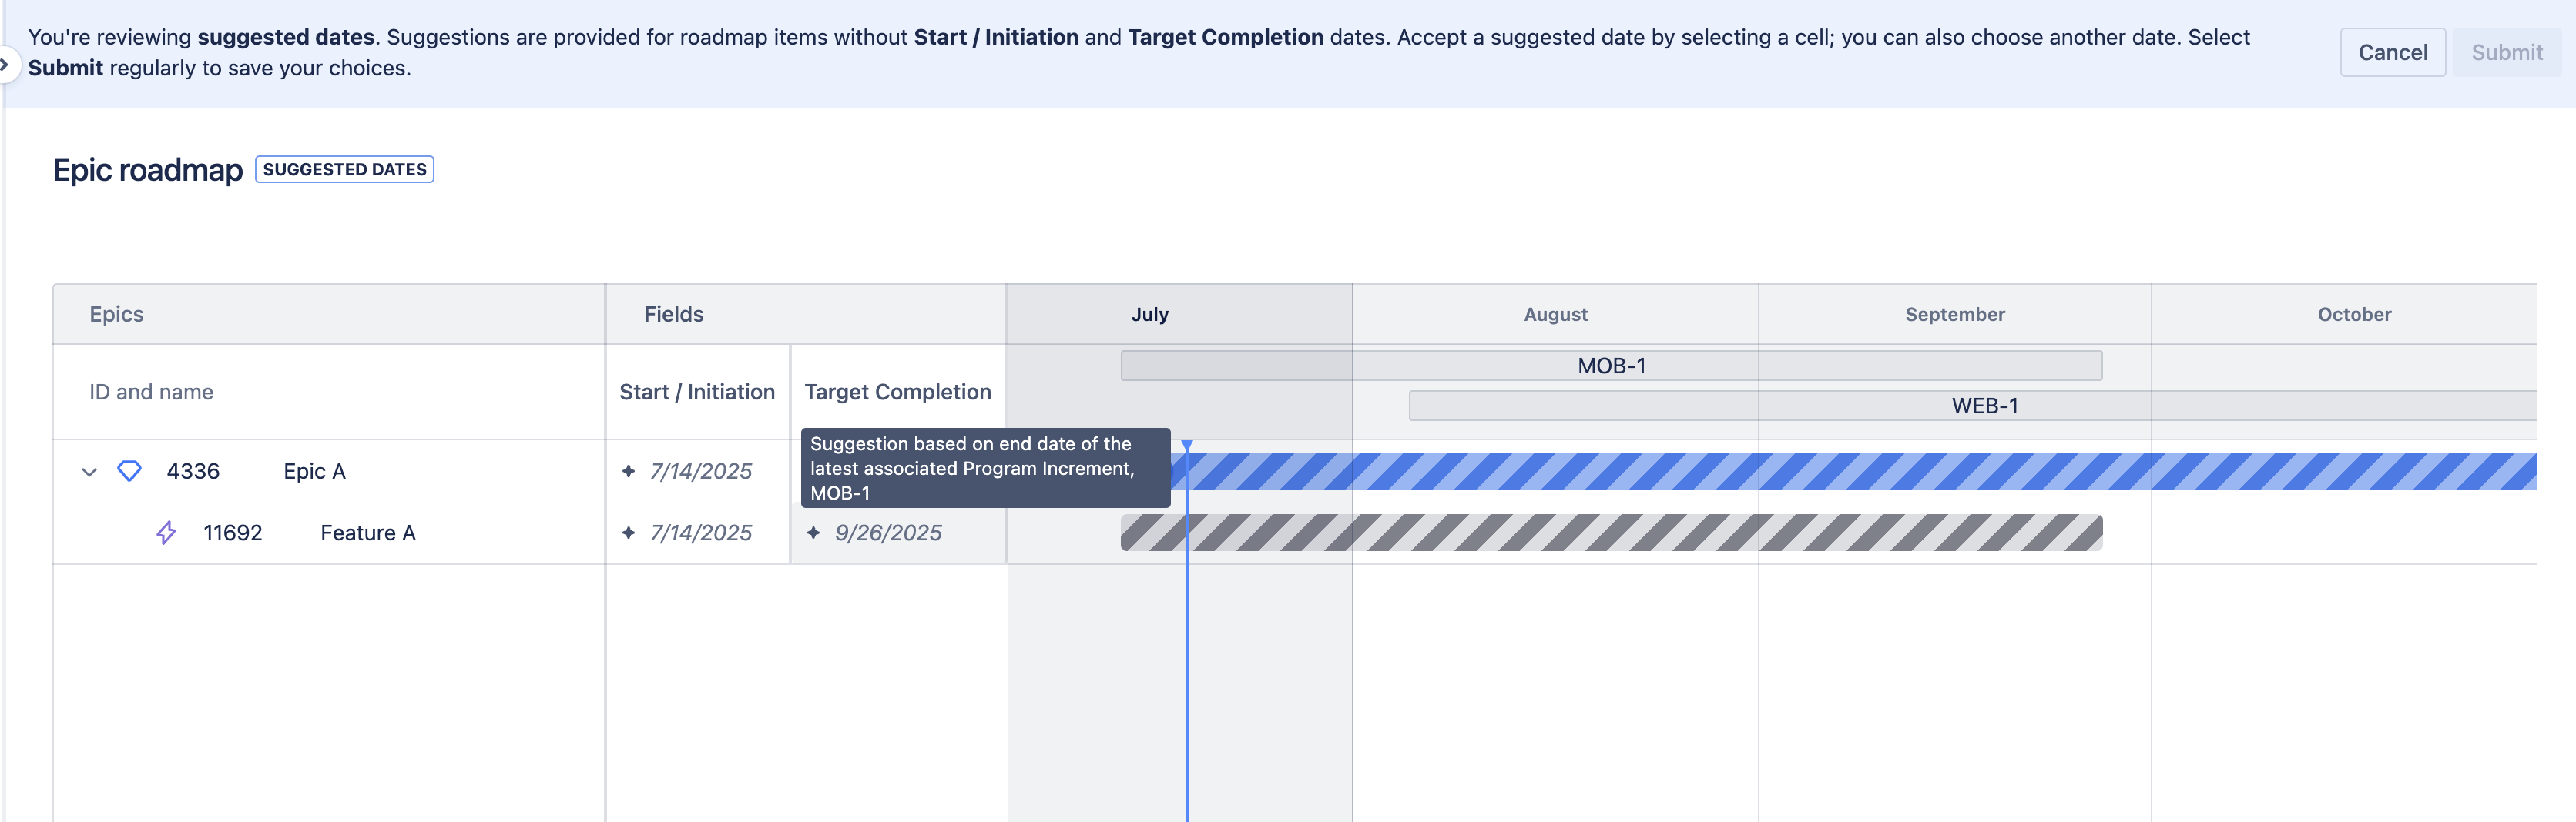This screenshot has width=2576, height=822.
Task: Click the sparkle icon beside Epic A start date
Action: [628, 470]
